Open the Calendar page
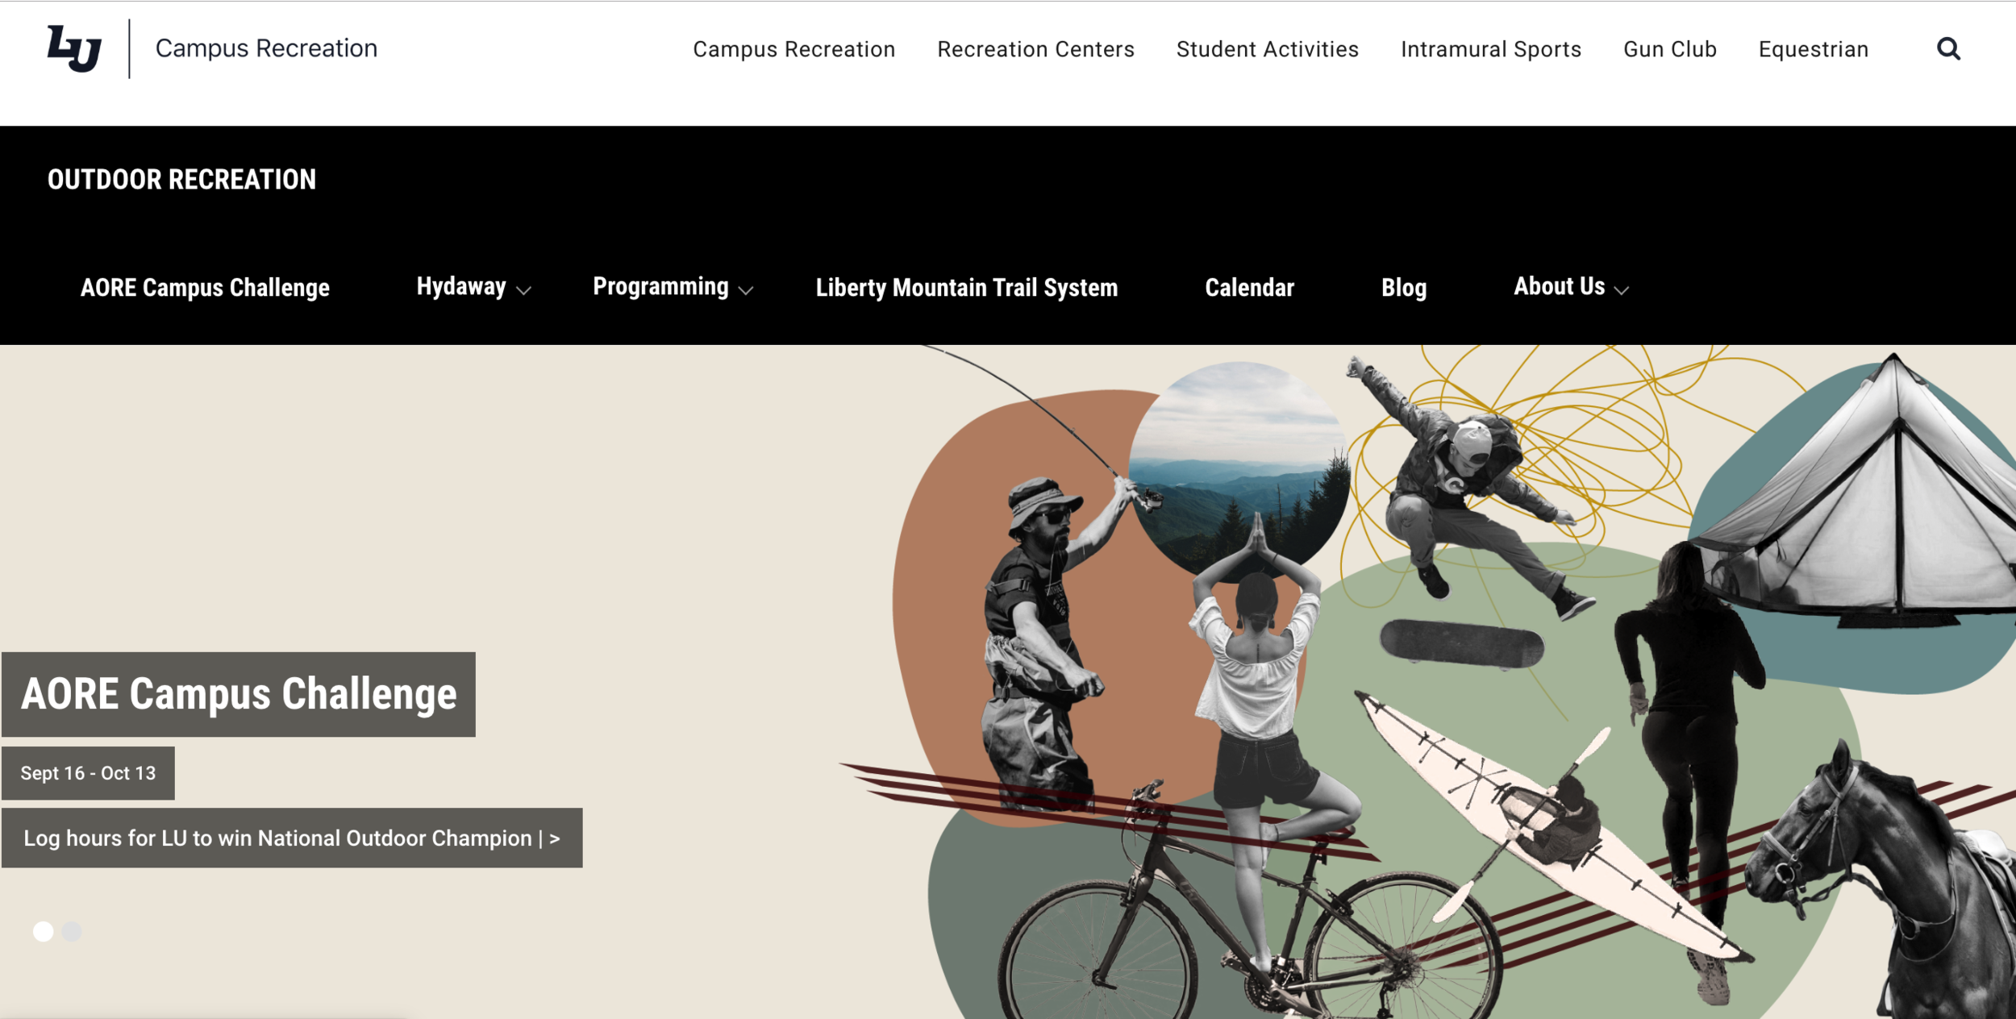 click(1249, 288)
